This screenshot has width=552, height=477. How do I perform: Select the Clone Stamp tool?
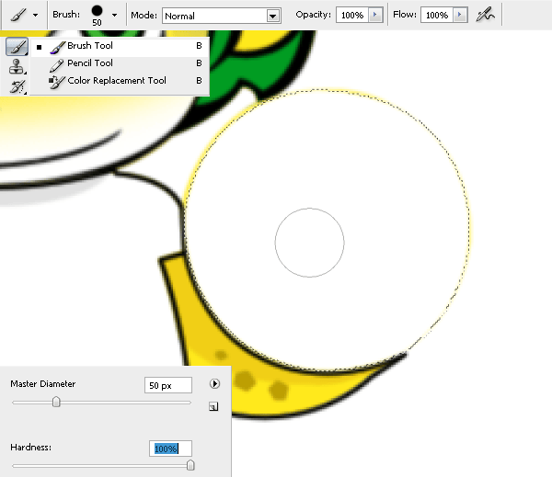[x=16, y=67]
